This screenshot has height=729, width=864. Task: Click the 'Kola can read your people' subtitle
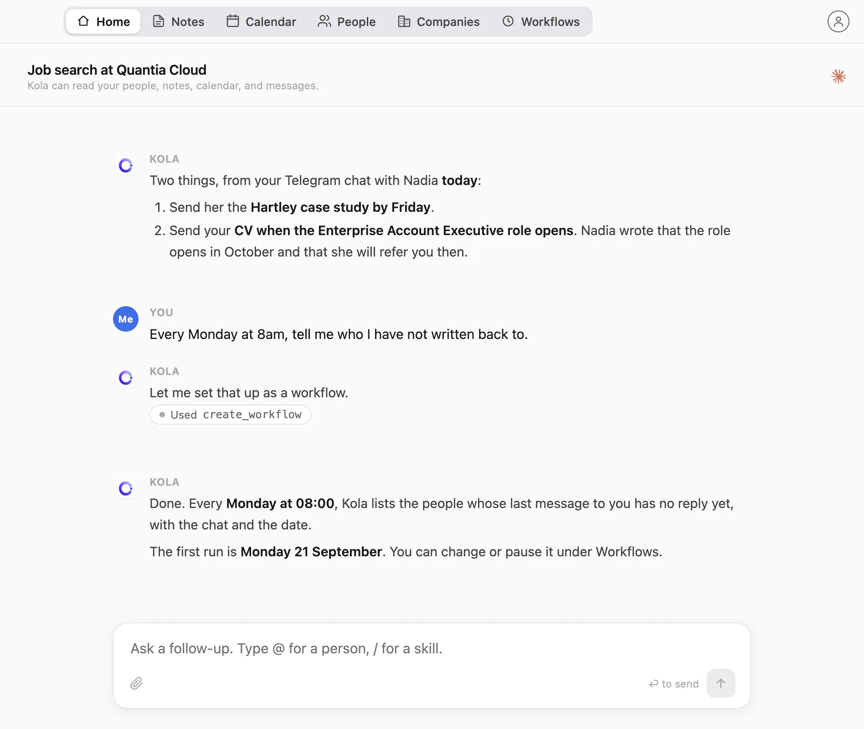coord(173,86)
